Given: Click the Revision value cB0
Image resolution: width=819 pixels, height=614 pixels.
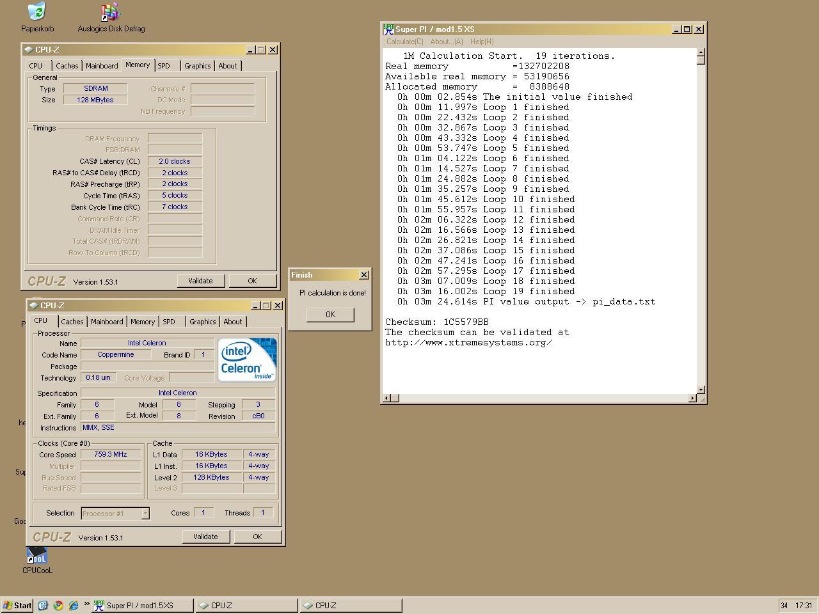Looking at the screenshot, I should tap(258, 416).
